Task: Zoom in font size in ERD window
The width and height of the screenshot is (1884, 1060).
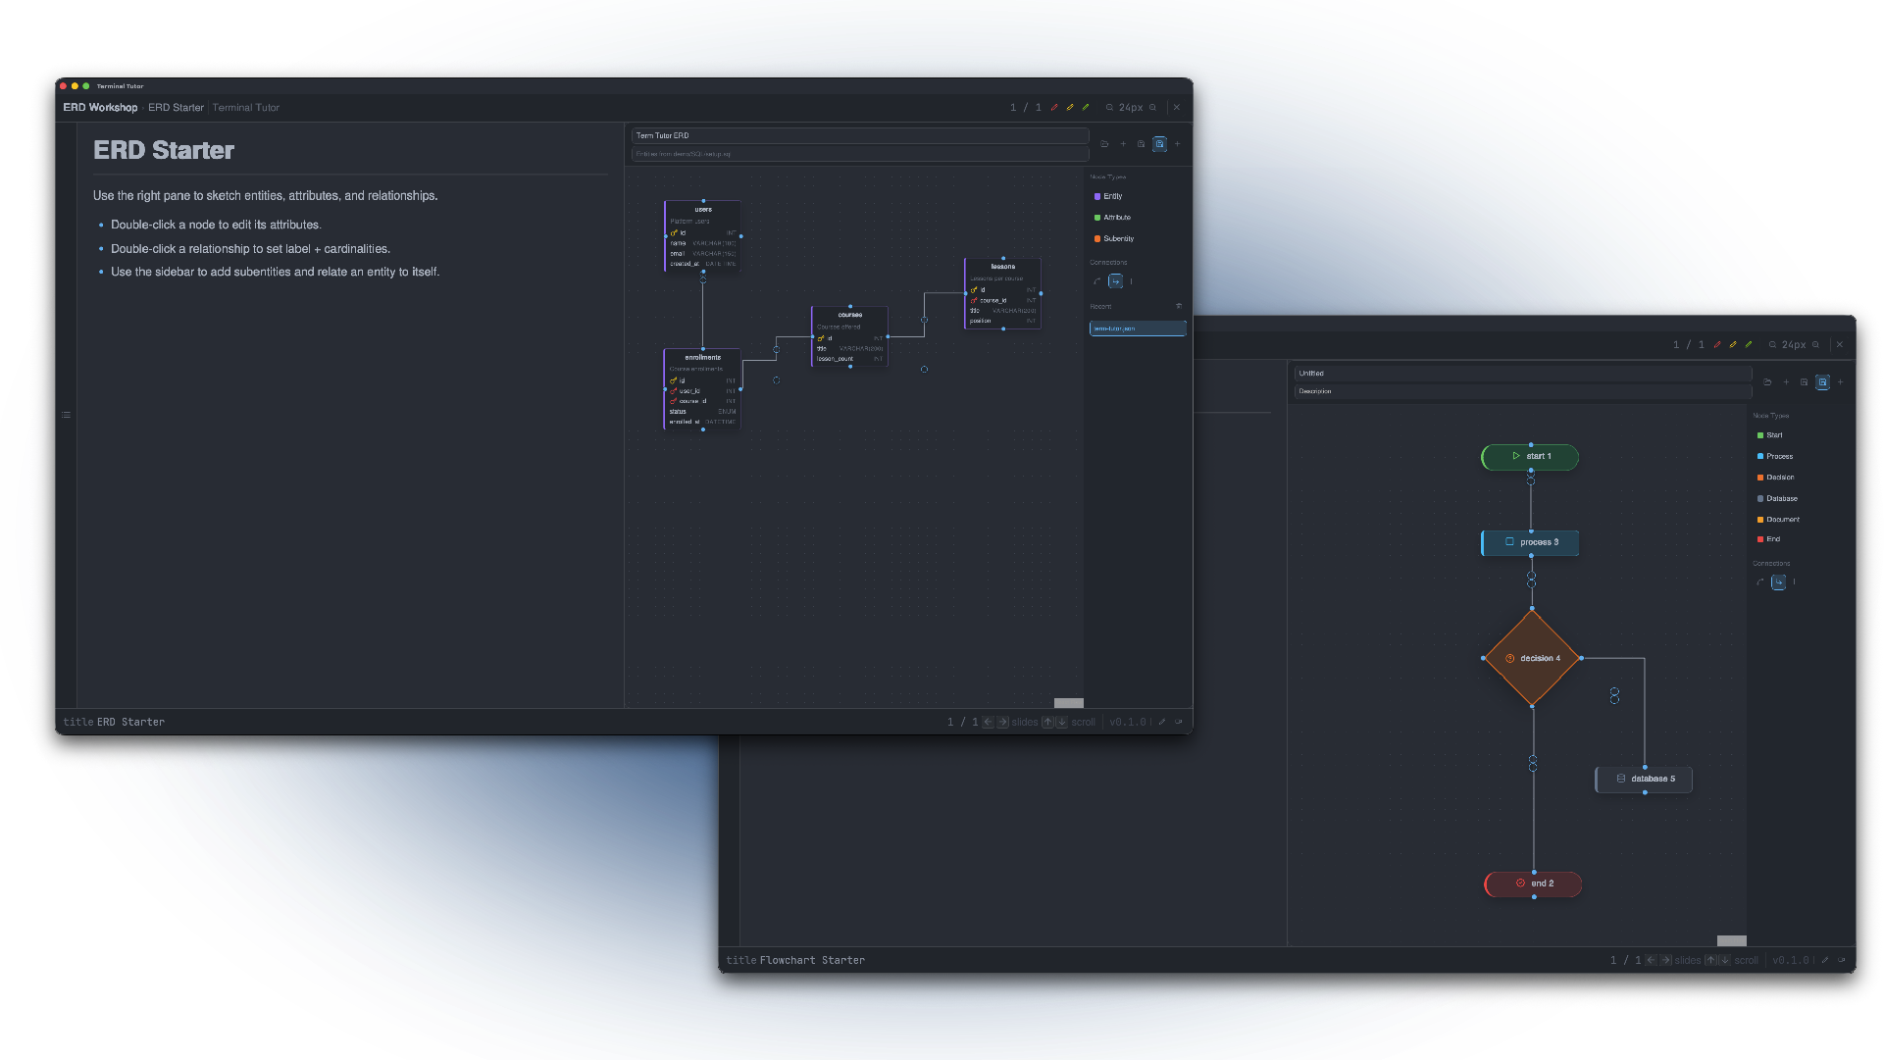Action: pos(1153,108)
